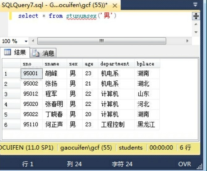Viewport: 207px width, 171px height.
Task: Open the 100 % zoom dropdown
Action: point(26,41)
